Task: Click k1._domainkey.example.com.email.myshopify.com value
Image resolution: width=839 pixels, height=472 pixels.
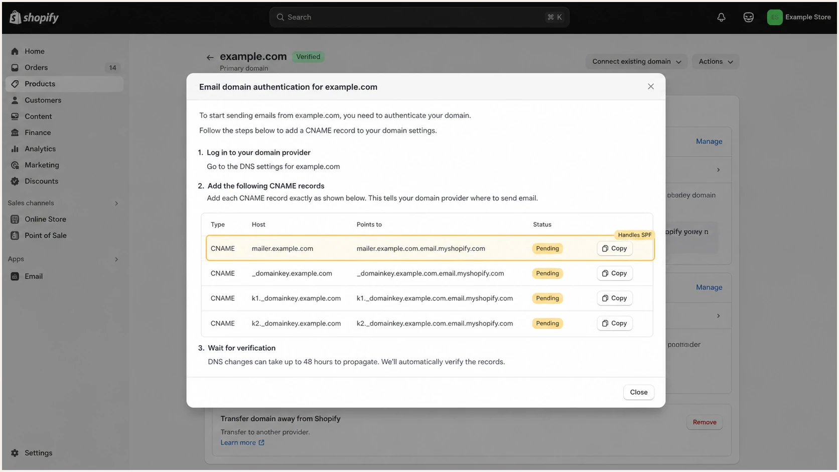Action: point(435,298)
